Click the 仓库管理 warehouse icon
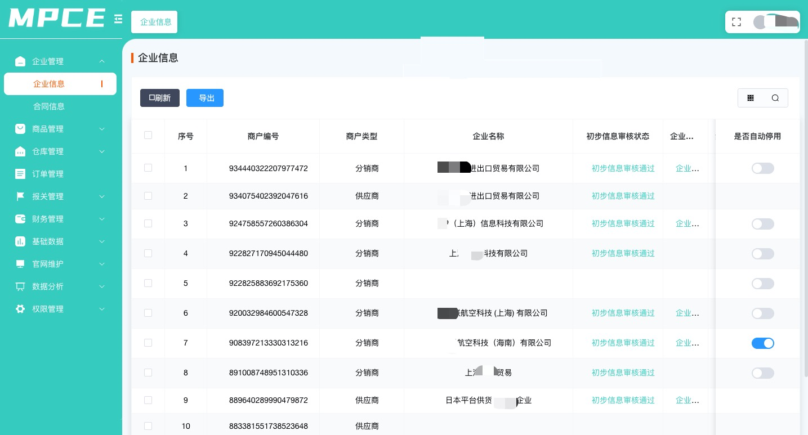The height and width of the screenshot is (435, 808). click(20, 151)
